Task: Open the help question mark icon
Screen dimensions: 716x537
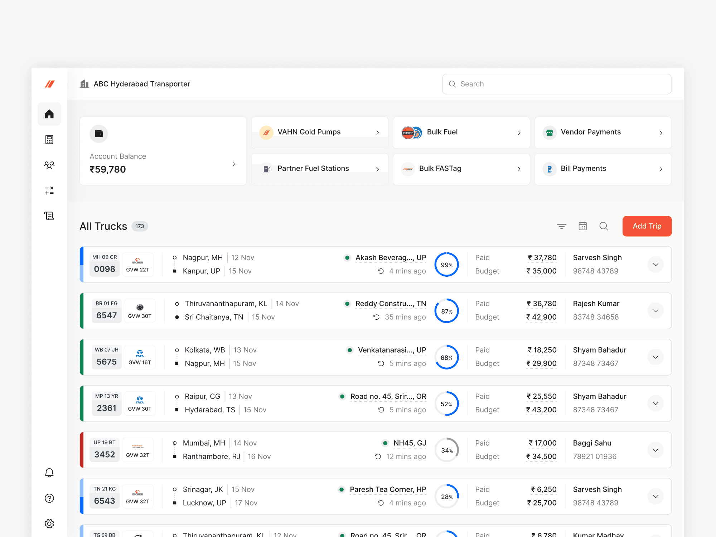Action: tap(49, 498)
